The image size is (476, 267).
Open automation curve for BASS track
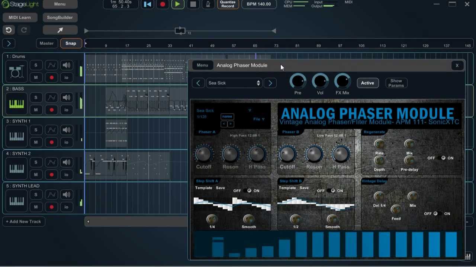pos(51,98)
